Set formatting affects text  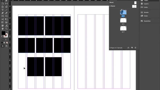click(x=6, y=39)
